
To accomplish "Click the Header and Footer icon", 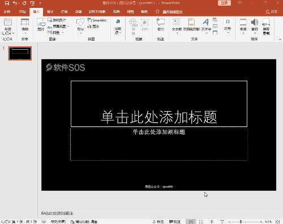I will click(191, 25).
